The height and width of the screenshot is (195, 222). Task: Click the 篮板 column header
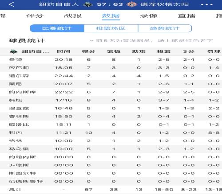tap(114, 51)
